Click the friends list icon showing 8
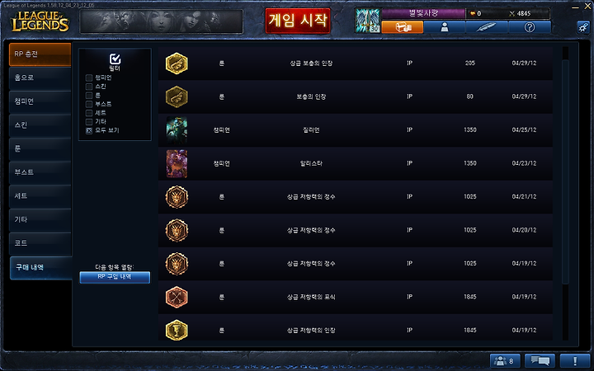Screen dimensions: 594x371 click(x=505, y=360)
